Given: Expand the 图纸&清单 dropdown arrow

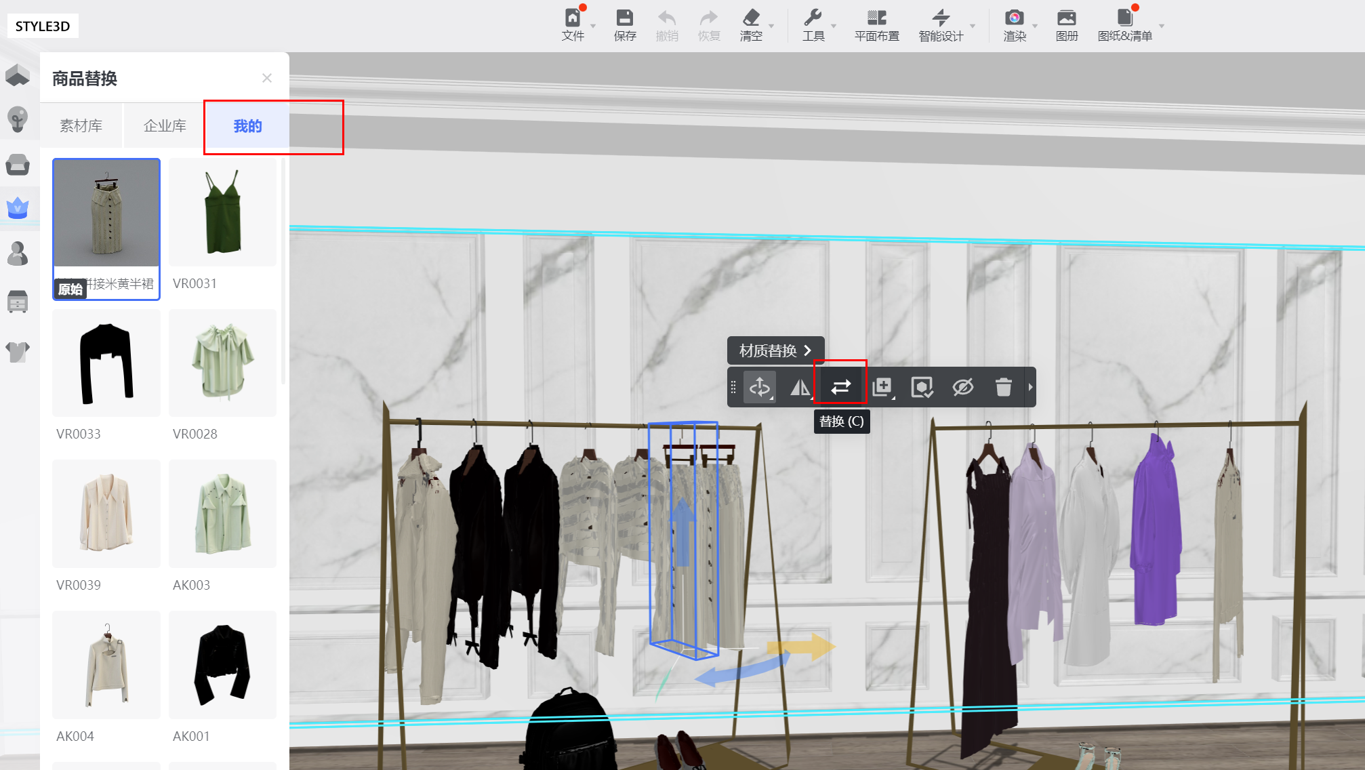Looking at the screenshot, I should (x=1162, y=26).
